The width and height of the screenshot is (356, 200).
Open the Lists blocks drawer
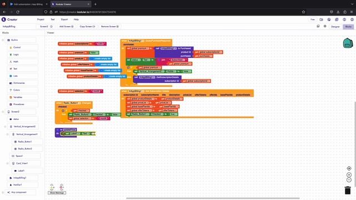22,76
